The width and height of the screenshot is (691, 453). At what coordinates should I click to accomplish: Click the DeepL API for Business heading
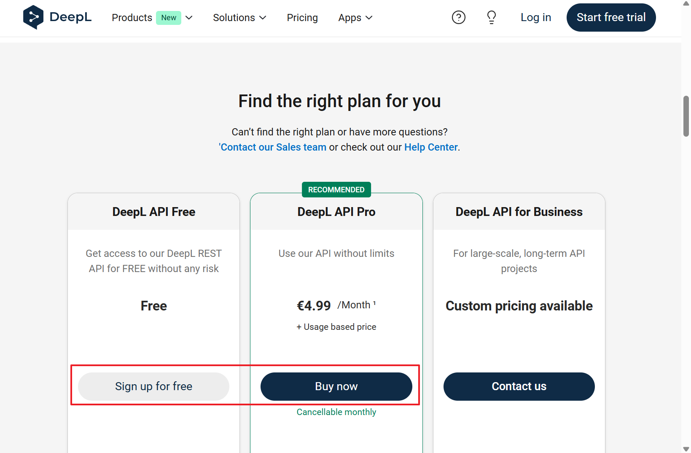(x=519, y=212)
